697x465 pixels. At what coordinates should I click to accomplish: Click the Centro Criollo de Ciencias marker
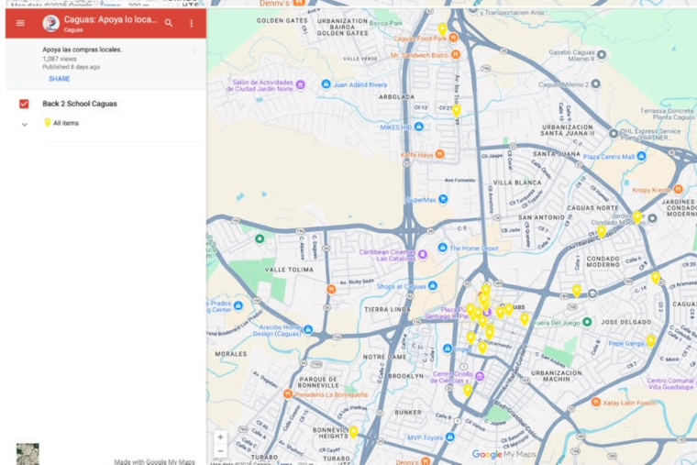[479, 377]
